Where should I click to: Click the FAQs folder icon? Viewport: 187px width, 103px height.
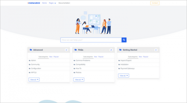point(76,50)
